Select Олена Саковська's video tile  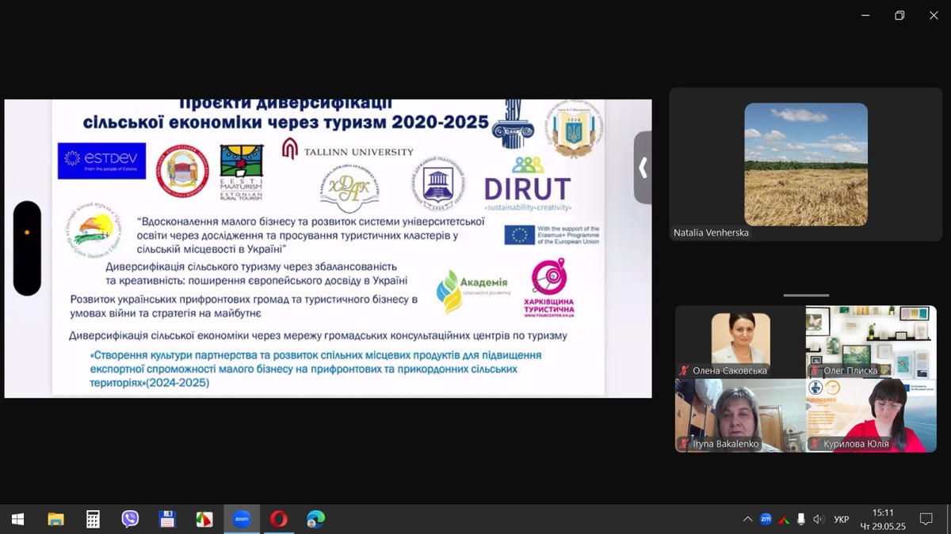740,342
